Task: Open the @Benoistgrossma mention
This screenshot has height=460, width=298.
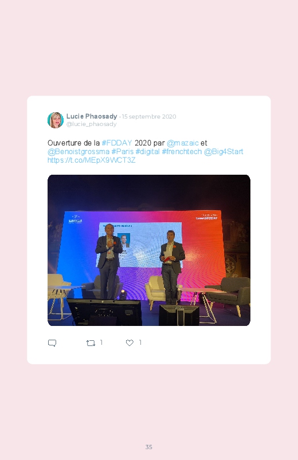Action: coord(79,152)
